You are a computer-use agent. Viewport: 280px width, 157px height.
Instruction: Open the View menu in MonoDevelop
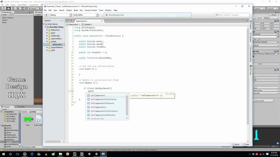pyautogui.click(x=56, y=10)
